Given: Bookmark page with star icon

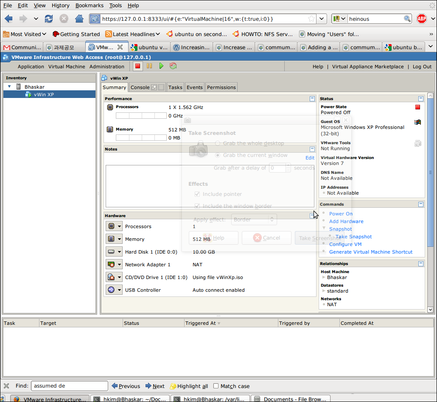Looking at the screenshot, I should click(311, 19).
